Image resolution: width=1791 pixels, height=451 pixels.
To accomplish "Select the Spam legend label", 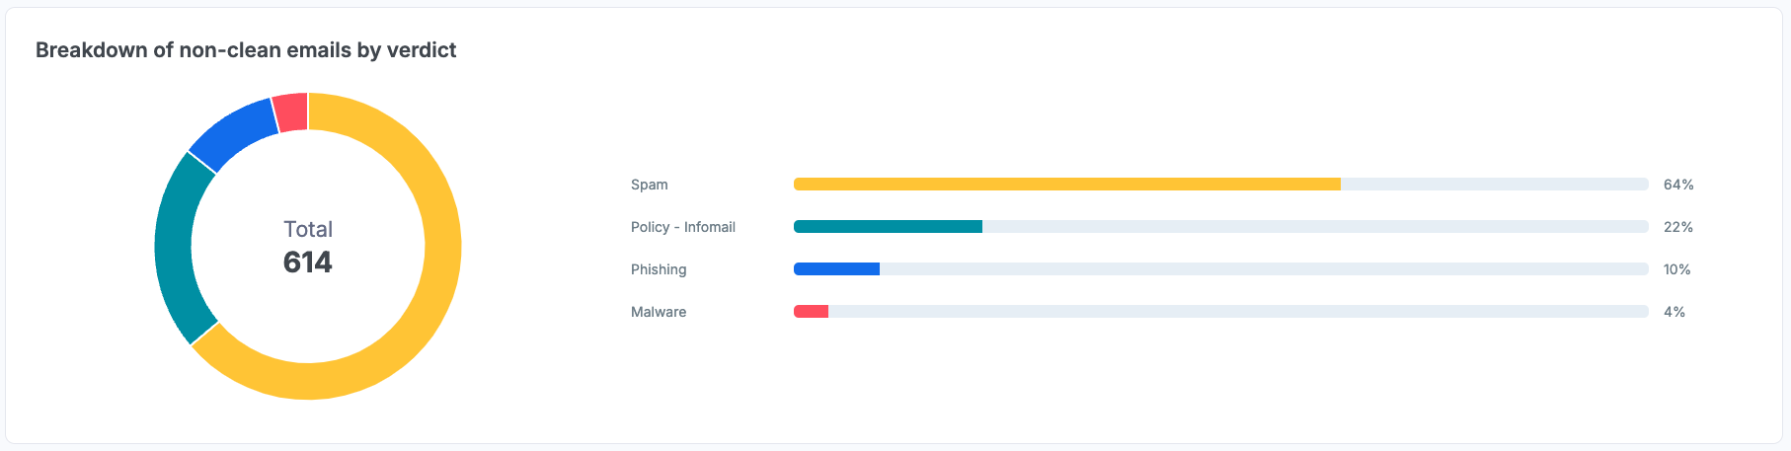I will point(650,185).
